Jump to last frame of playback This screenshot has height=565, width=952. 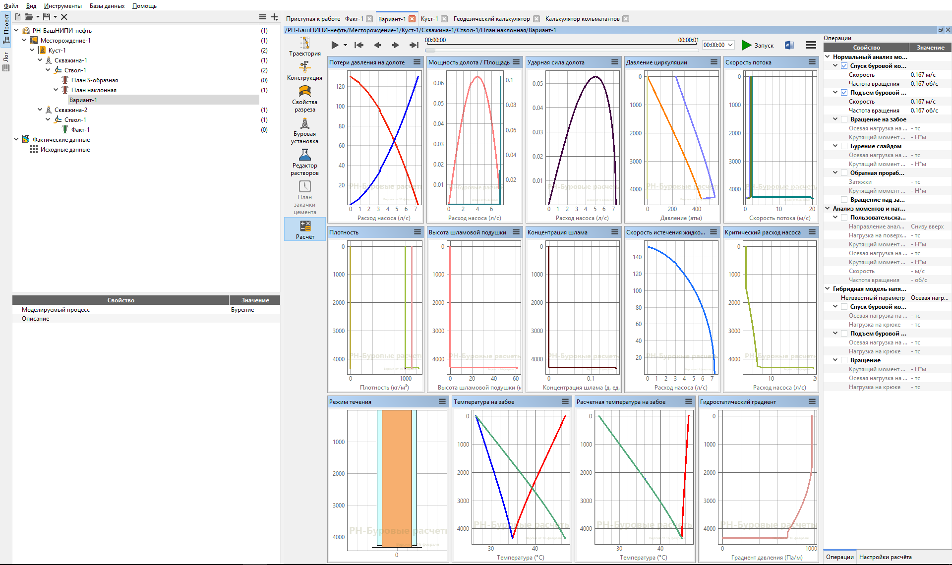click(414, 45)
